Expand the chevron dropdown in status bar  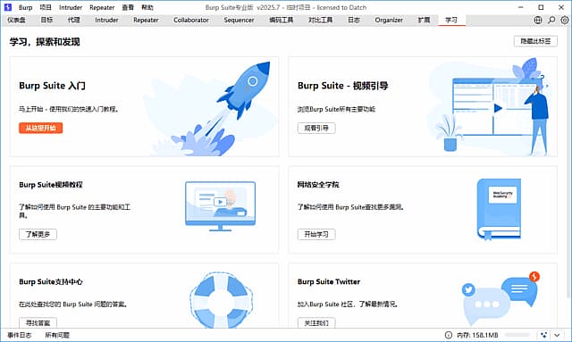[x=557, y=335]
